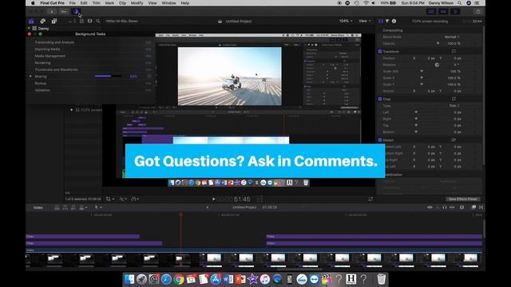511x287 pixels.
Task: Open the Trim menu
Action: (x=96, y=3)
